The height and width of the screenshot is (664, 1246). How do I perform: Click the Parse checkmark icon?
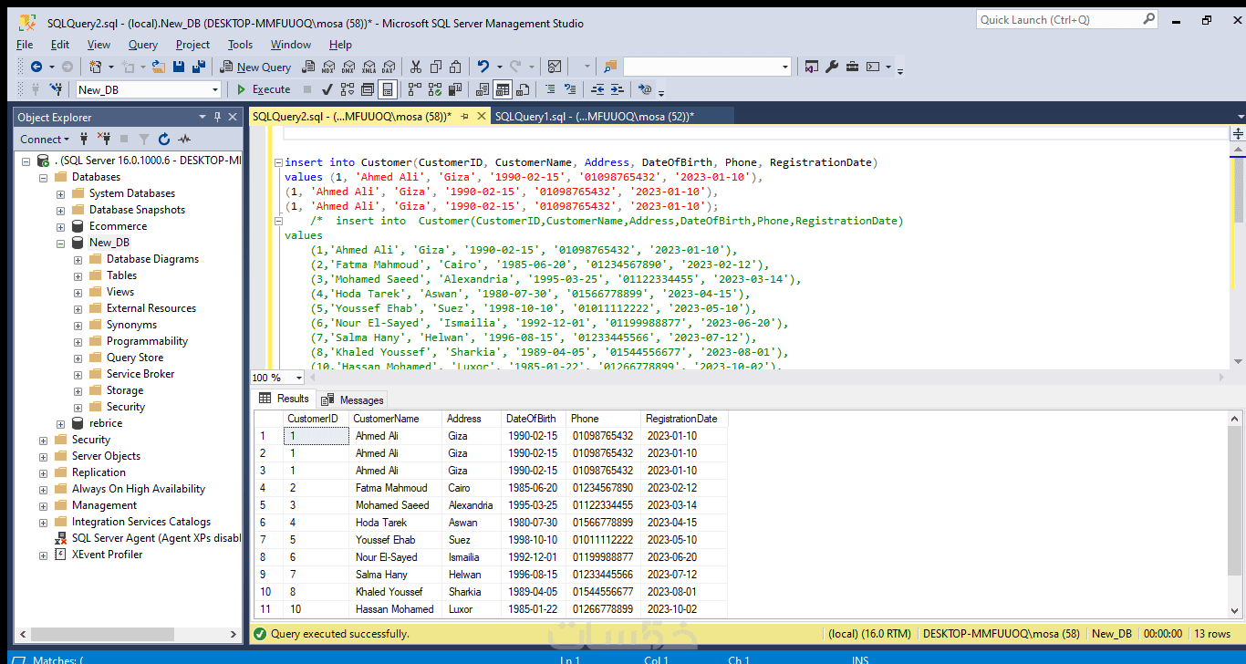(x=327, y=89)
